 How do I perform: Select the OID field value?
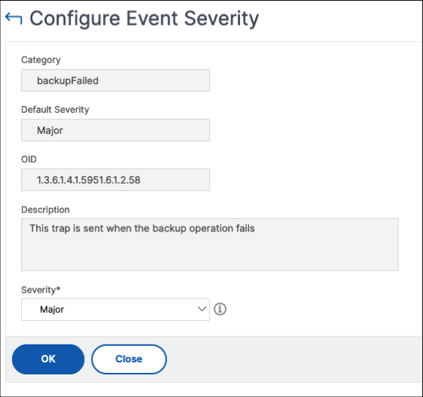pyautogui.click(x=115, y=180)
